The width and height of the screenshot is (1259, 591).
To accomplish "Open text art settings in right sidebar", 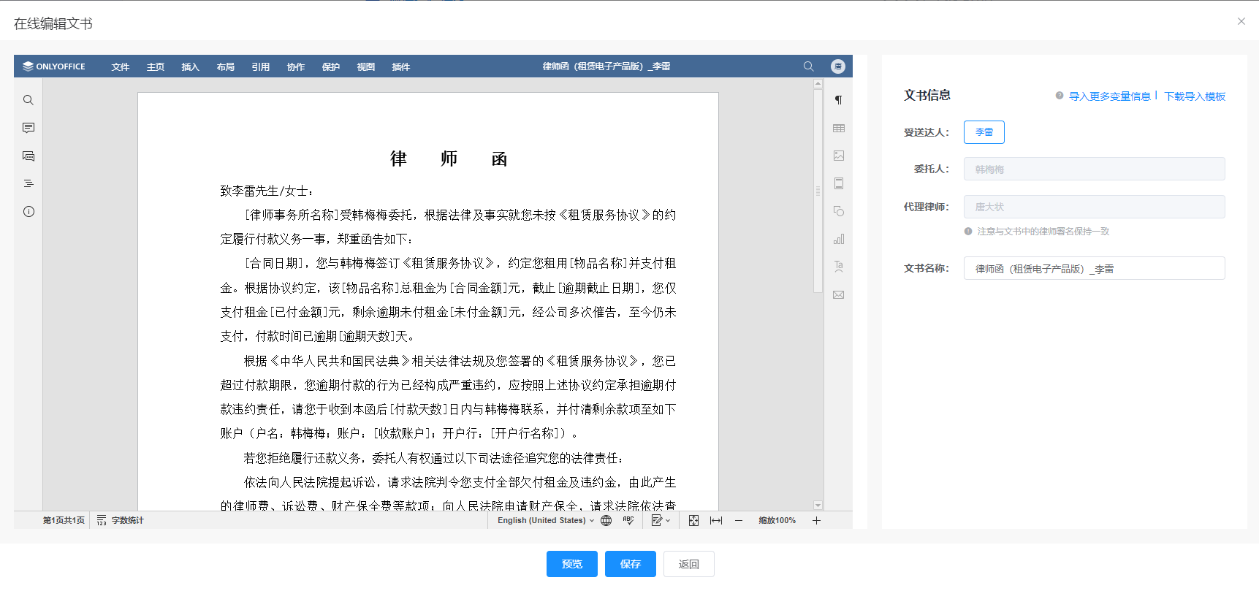I will 839,267.
